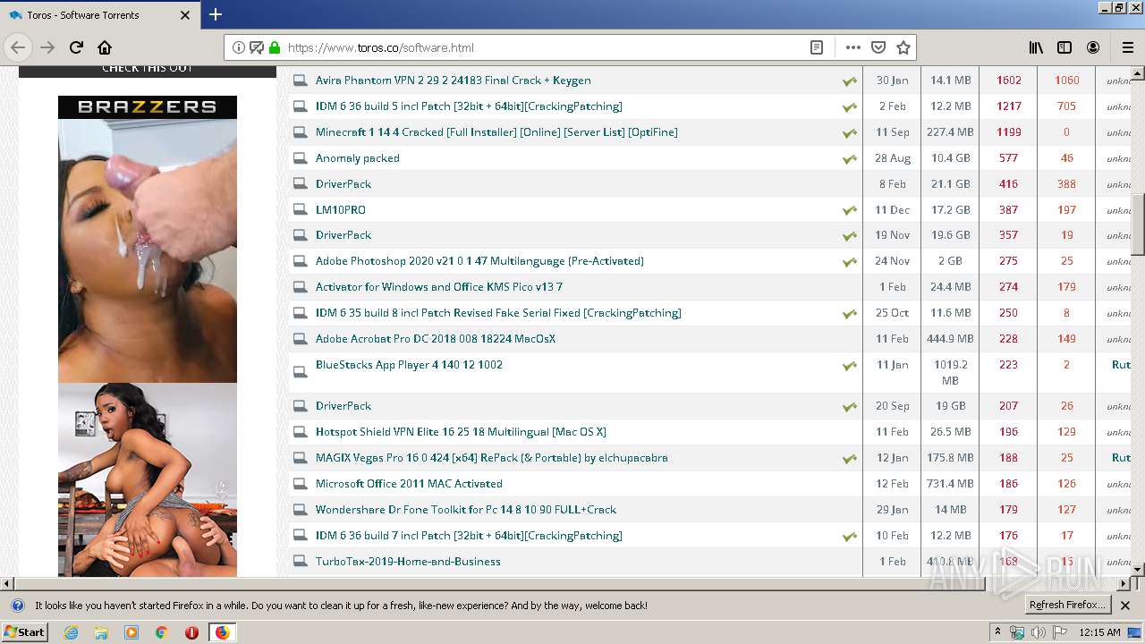The width and height of the screenshot is (1145, 644).
Task: Open the Windows Start menu
Action: (25, 631)
